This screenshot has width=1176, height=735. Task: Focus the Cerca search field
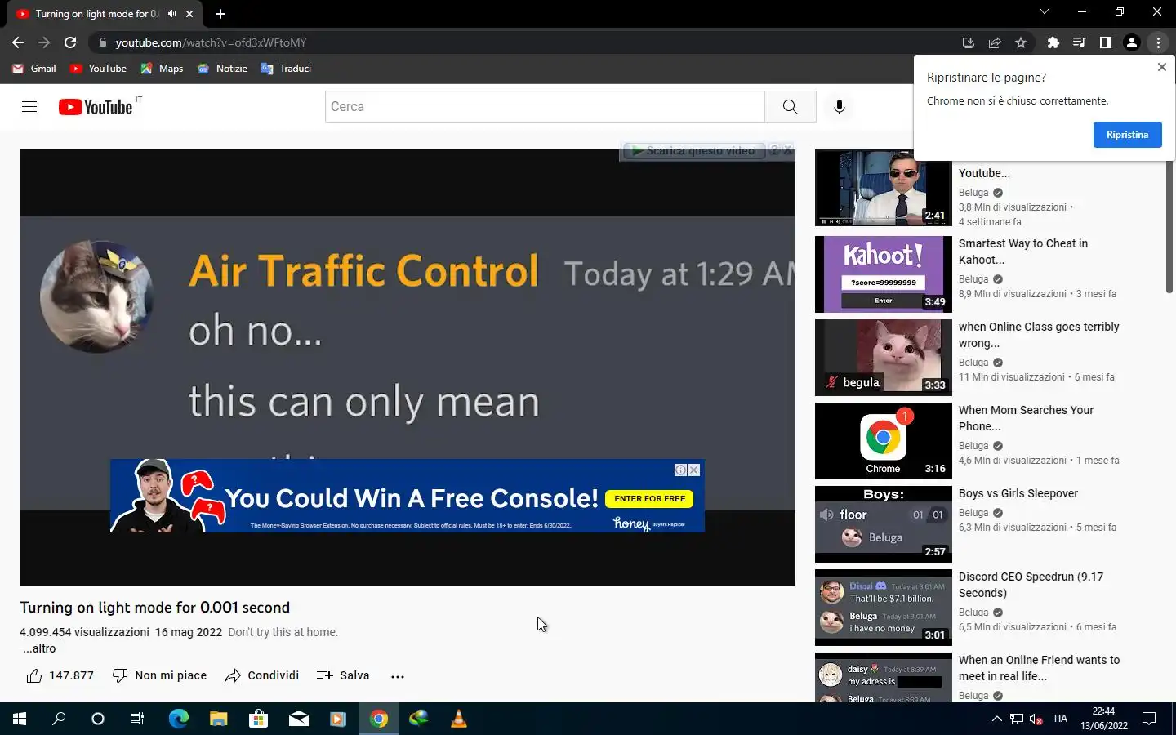coord(545,107)
